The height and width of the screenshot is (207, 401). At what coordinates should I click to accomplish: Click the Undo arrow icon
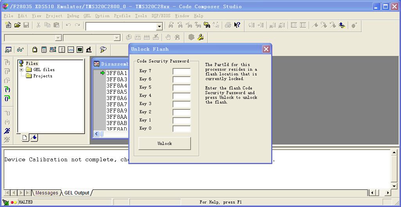click(68, 25)
